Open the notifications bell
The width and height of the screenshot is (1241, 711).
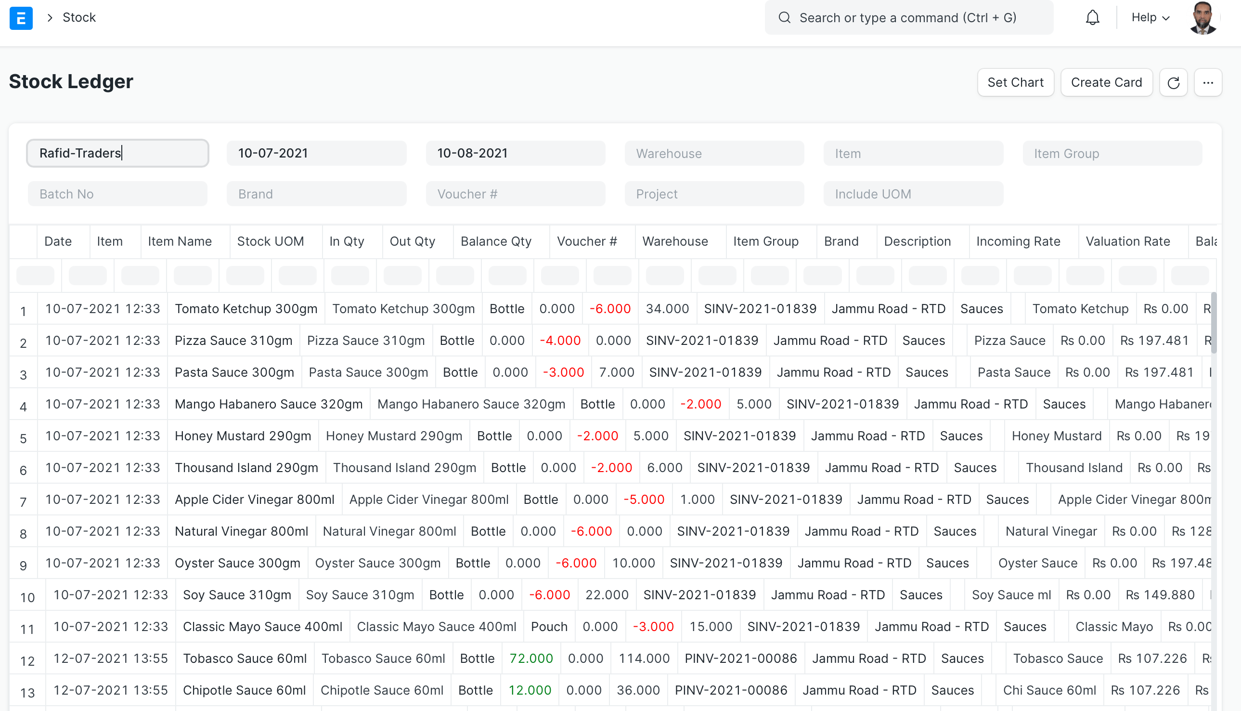[x=1092, y=17]
